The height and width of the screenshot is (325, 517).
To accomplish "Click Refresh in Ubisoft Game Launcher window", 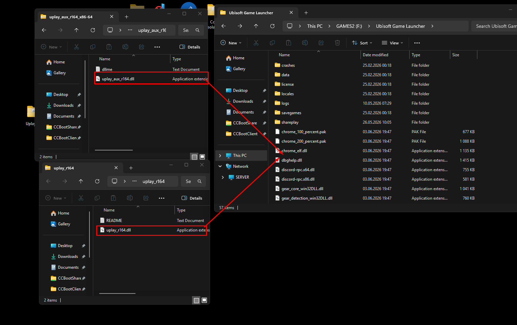I will (x=272, y=26).
